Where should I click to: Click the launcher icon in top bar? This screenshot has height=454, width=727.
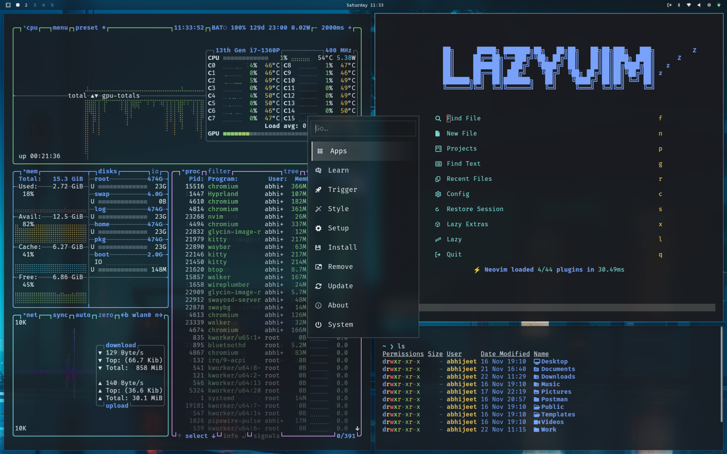pyautogui.click(x=8, y=5)
